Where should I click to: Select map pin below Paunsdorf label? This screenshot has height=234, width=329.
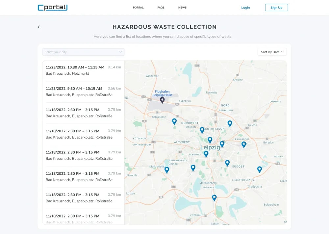pyautogui.click(x=244, y=144)
